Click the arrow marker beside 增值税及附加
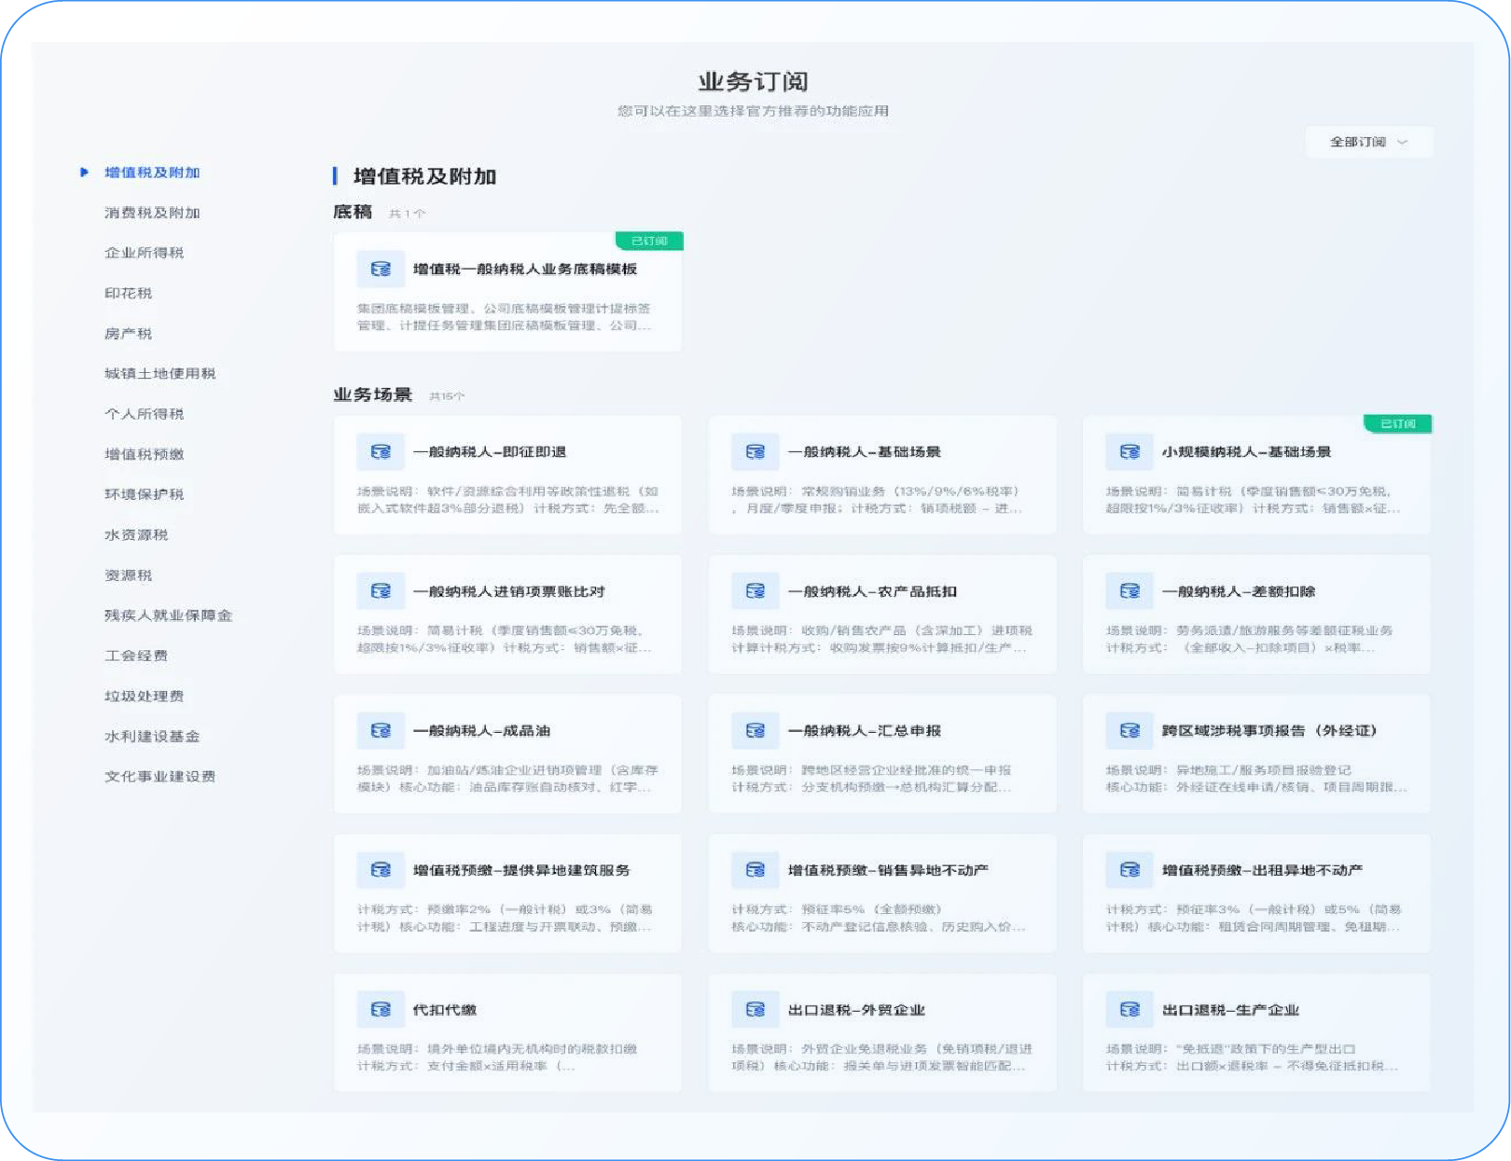This screenshot has width=1511, height=1161. [84, 173]
